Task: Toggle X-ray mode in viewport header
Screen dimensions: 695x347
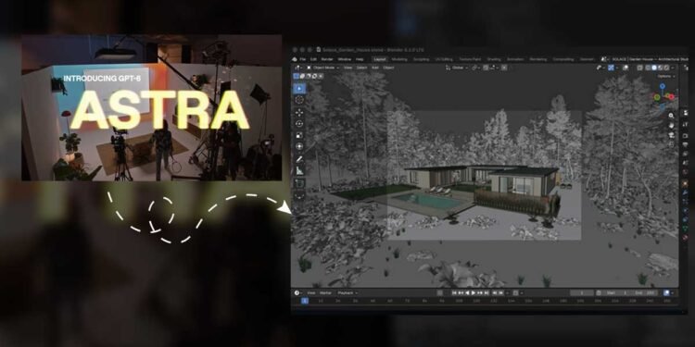Action: [x=640, y=68]
